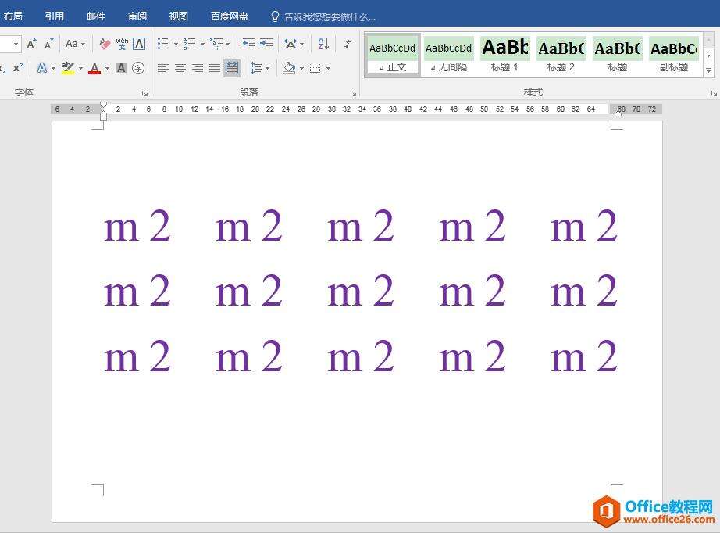Screen dimensions: 720x533
Task: Click the Enclose Characters icon
Action: [140, 68]
